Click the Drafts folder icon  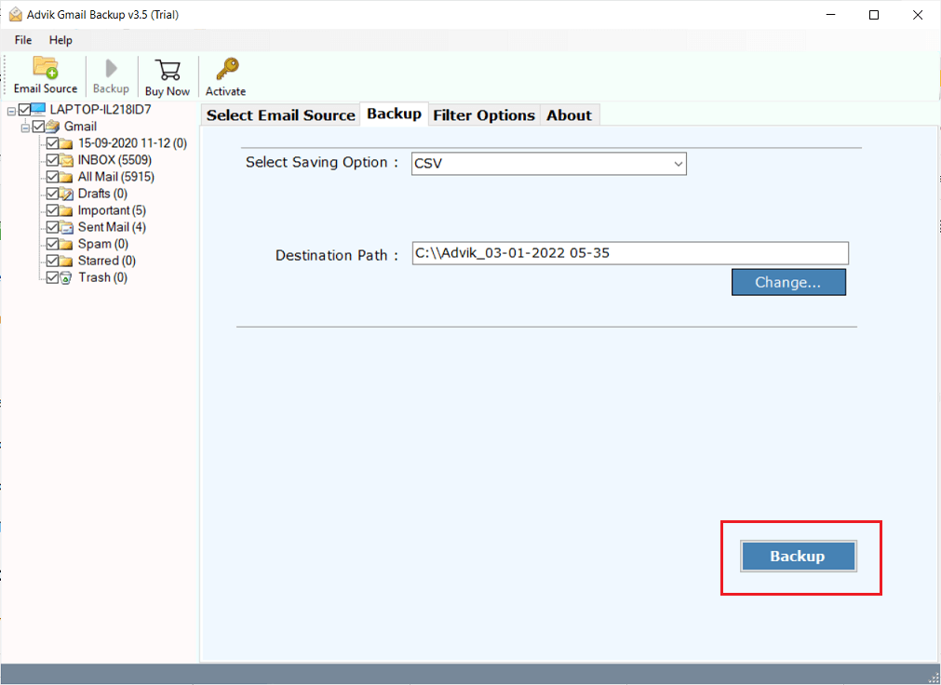(66, 194)
